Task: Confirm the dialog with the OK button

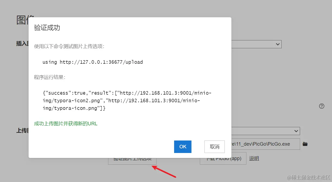Action: pyautogui.click(x=183, y=147)
